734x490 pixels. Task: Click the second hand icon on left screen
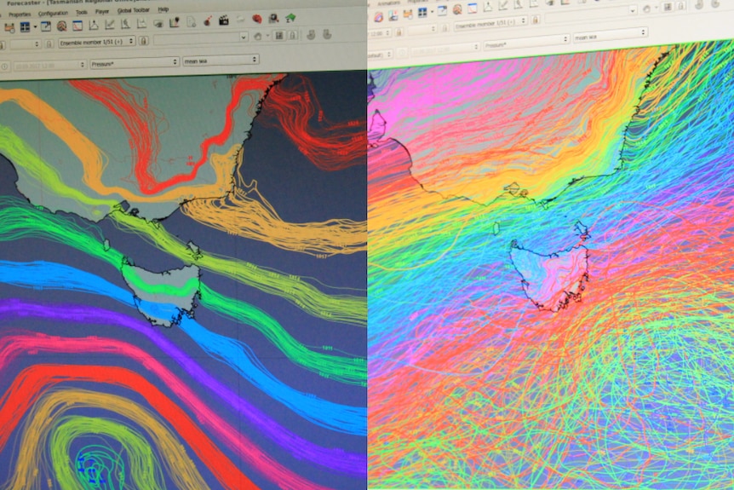(327, 34)
